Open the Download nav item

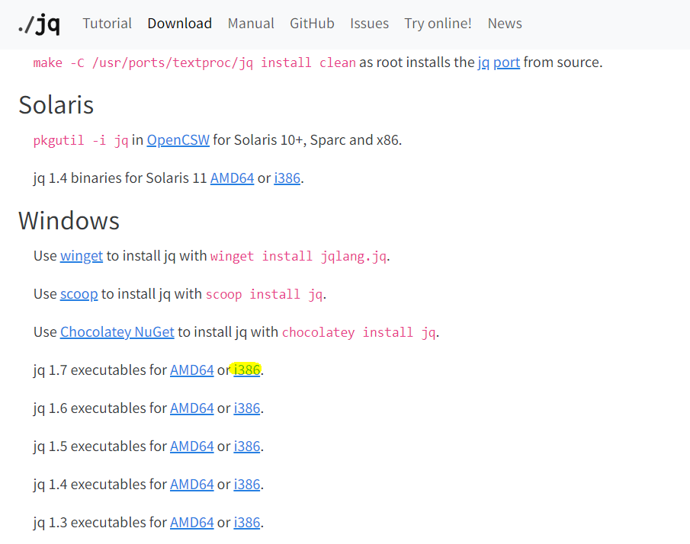(179, 24)
